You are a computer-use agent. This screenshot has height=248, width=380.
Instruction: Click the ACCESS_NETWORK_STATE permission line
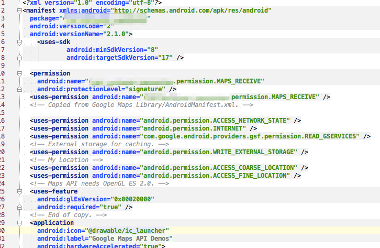click(165, 121)
